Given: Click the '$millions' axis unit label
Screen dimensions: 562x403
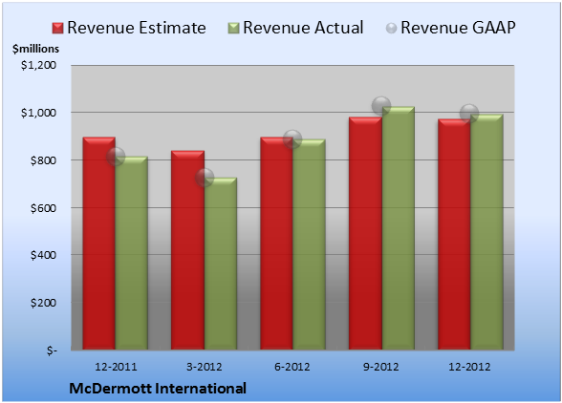Looking at the screenshot, I should [x=35, y=49].
